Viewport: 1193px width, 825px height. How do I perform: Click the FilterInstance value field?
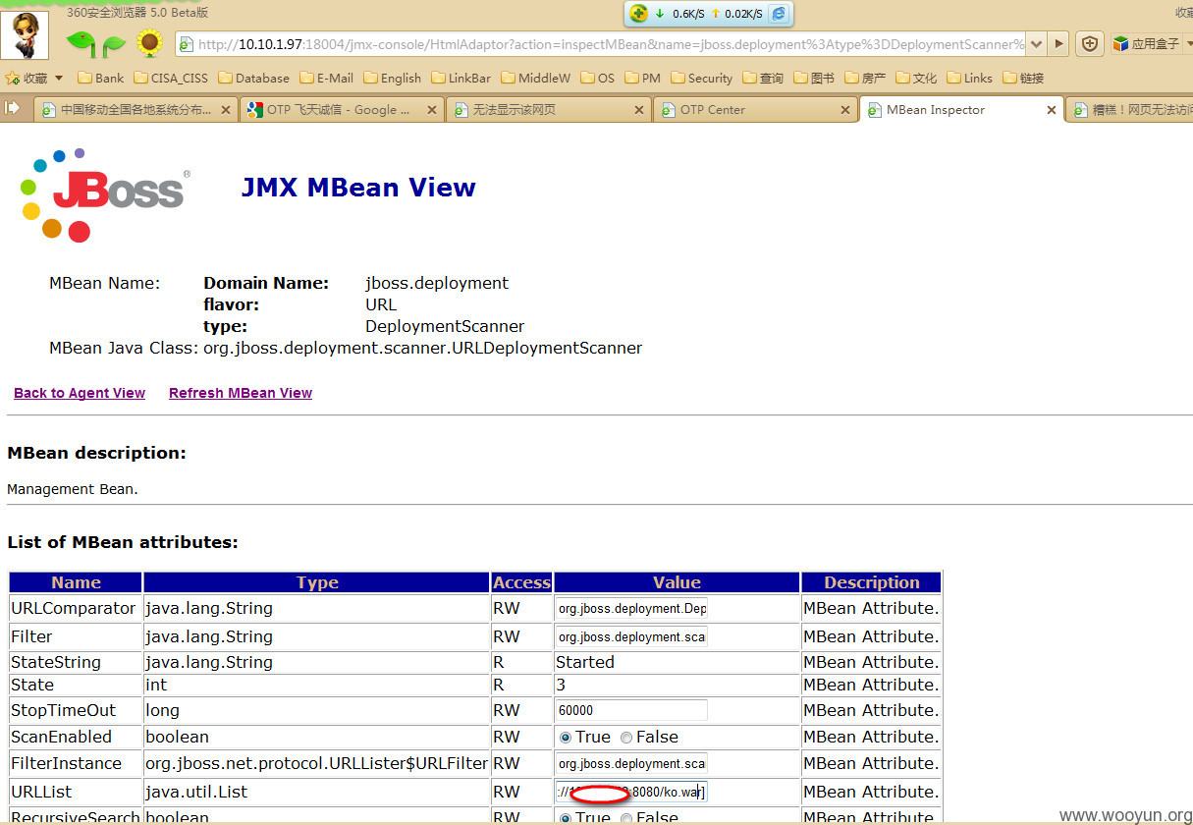631,763
